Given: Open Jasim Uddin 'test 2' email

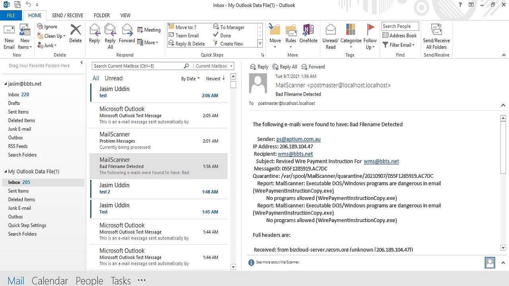Looking at the screenshot, I should point(159,188).
